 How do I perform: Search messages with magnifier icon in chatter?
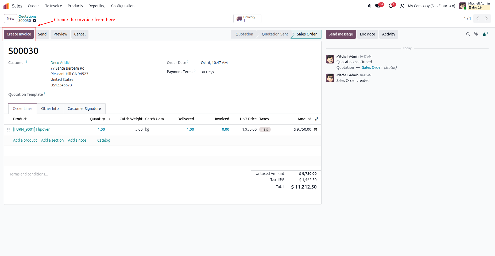[x=468, y=34]
